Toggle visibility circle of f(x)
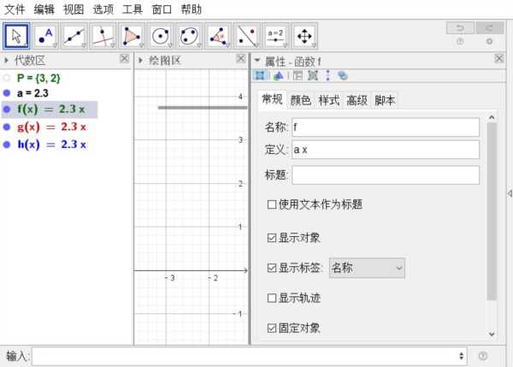The height and width of the screenshot is (367, 513). coord(7,110)
